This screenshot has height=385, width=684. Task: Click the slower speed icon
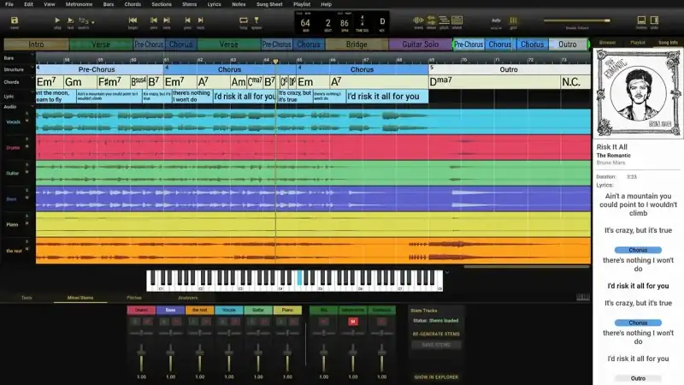point(432,20)
